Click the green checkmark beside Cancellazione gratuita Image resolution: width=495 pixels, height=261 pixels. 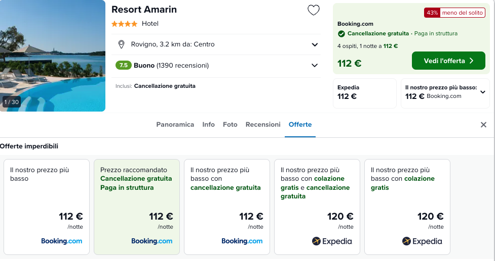click(x=341, y=34)
